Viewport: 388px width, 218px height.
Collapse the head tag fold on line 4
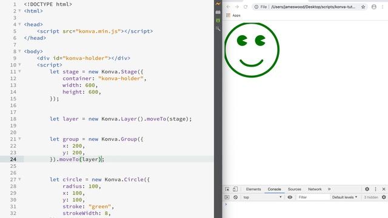19,24
